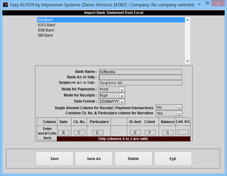Close the Eazy AUTO4 window

click(218, 3)
